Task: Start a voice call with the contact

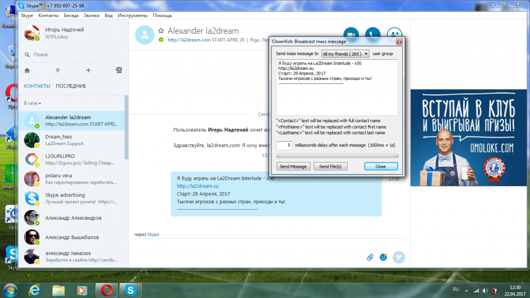Action: (x=373, y=33)
